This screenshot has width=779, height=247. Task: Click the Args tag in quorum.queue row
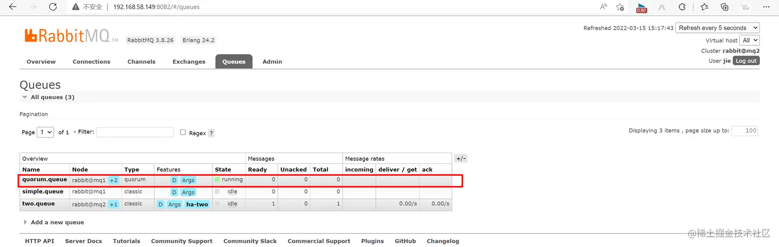[x=188, y=180]
